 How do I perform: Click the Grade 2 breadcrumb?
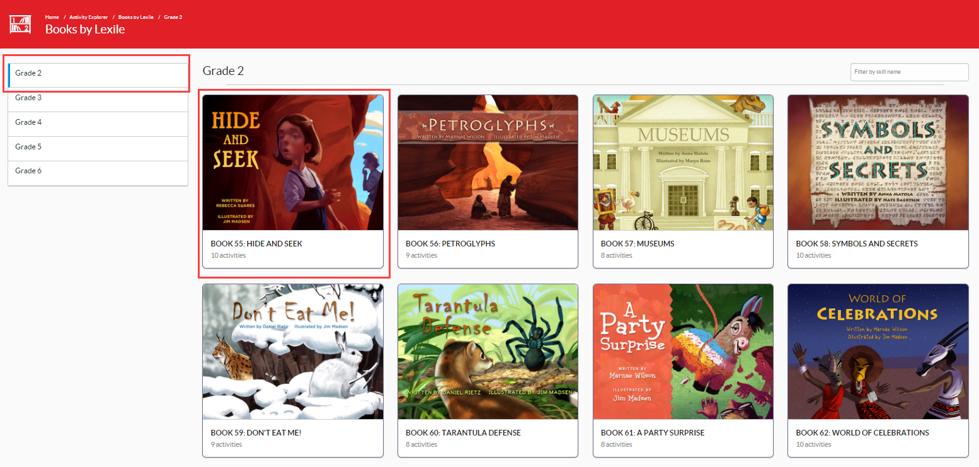[x=173, y=17]
